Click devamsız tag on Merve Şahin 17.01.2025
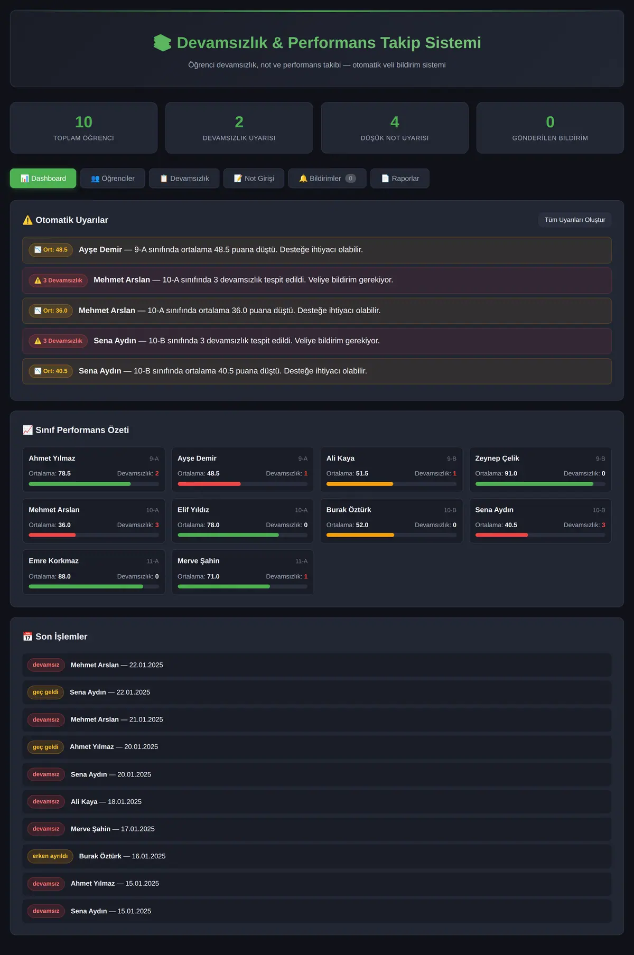Screen dimensions: 634x955 tap(46, 829)
